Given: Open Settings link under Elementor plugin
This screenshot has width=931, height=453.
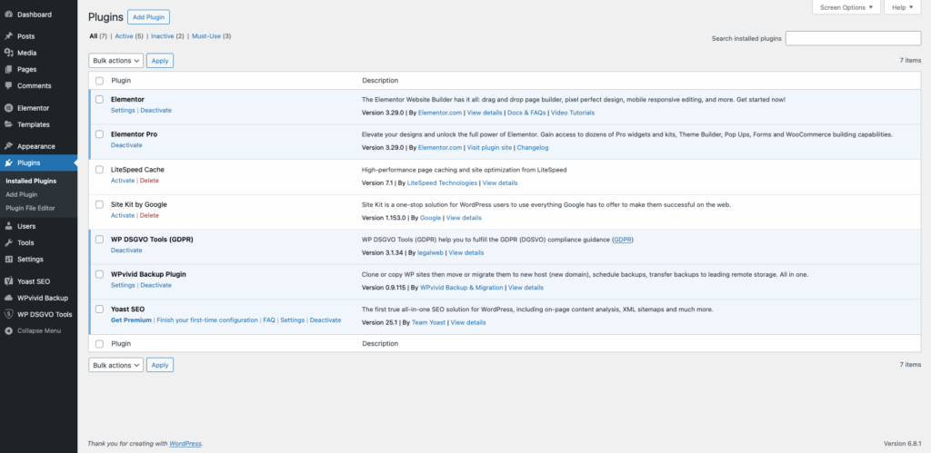Looking at the screenshot, I should 123,110.
